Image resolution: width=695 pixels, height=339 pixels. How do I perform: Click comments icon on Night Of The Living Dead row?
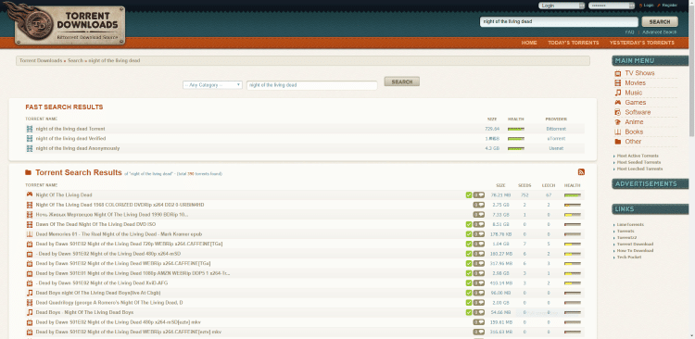tap(479, 195)
